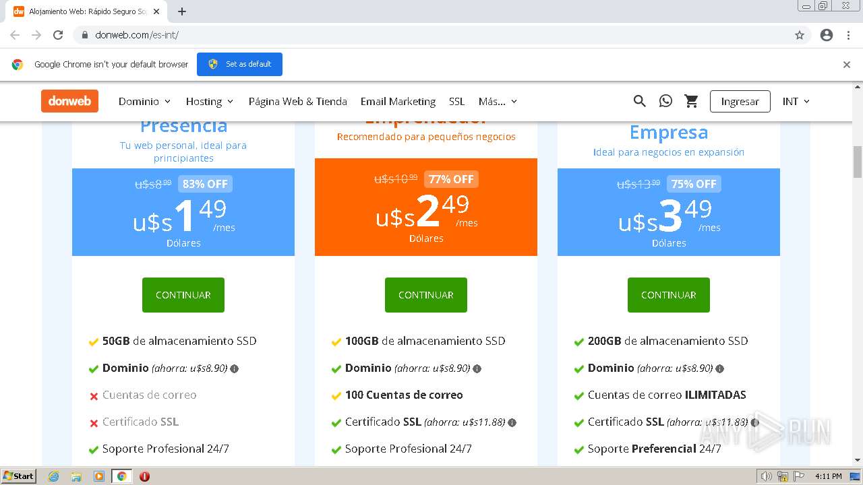Click the Ingresar button

pos(740,101)
